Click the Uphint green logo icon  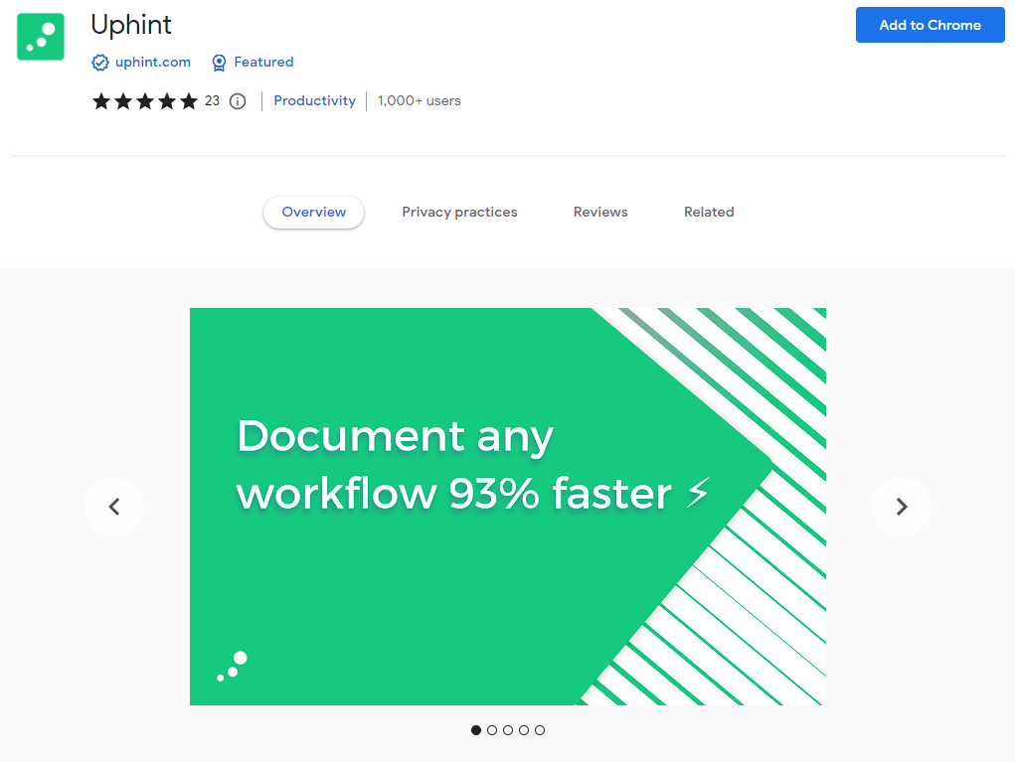tap(40, 36)
